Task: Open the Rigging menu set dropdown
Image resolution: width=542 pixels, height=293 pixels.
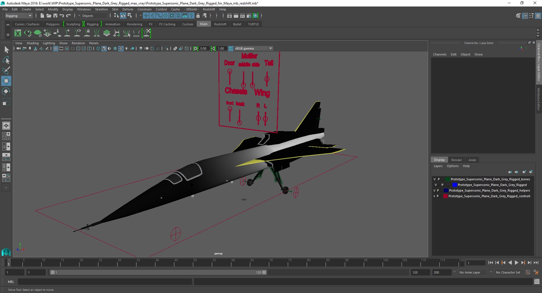Action: [x=19, y=16]
